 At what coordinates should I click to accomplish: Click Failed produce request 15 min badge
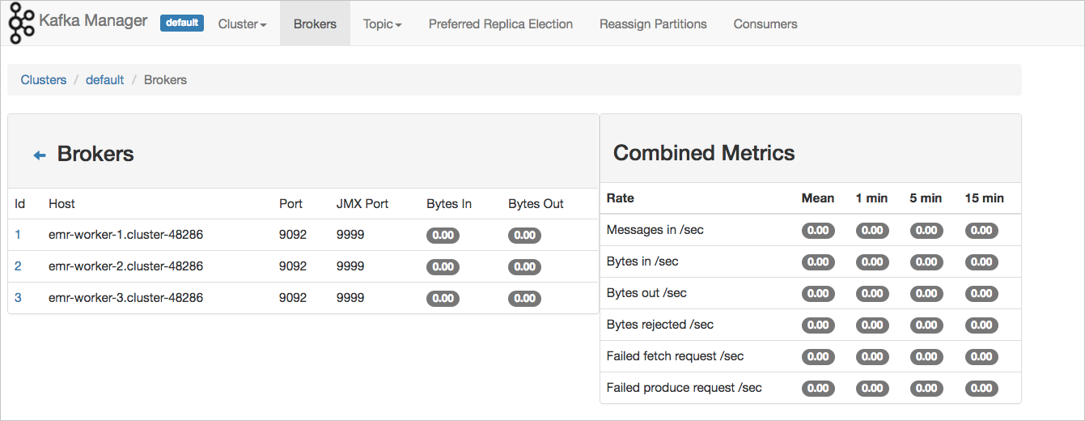[981, 389]
